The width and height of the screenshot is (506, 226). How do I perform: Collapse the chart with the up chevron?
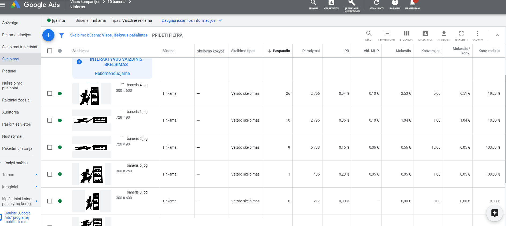pos(498,35)
